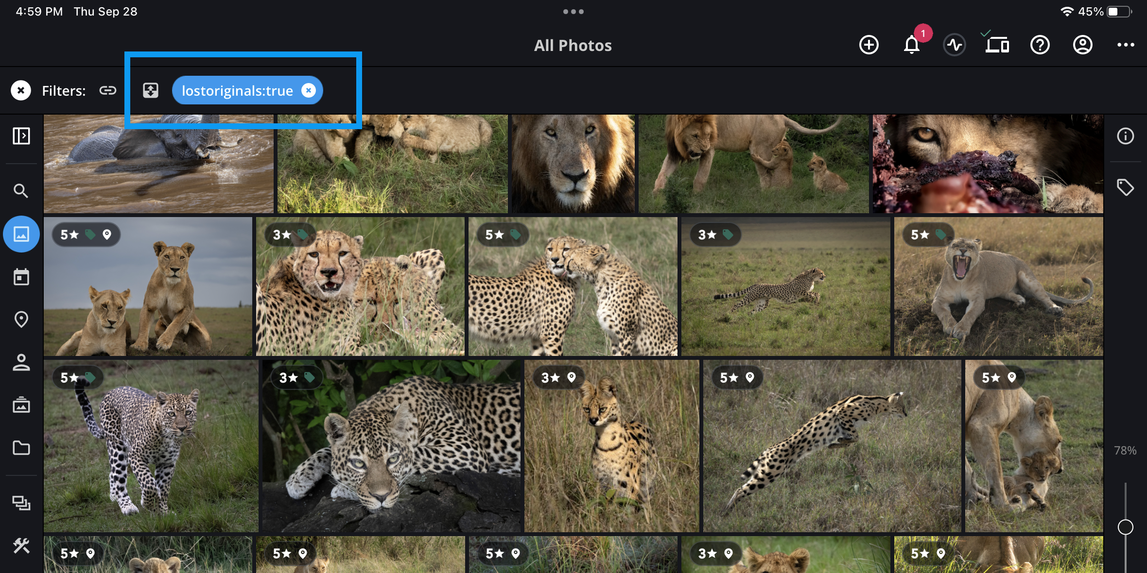Select the albums view in sidebar
Image resolution: width=1147 pixels, height=573 pixels.
(x=21, y=405)
